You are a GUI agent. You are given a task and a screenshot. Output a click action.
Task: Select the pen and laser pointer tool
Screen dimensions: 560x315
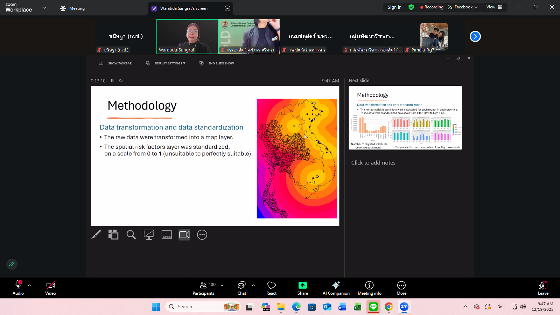coord(96,234)
